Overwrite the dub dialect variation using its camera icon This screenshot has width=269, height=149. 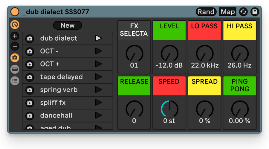(x=30, y=38)
